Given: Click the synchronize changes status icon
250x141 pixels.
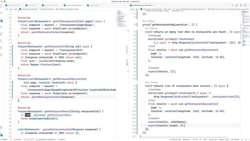Looking at the screenshot, I should coord(11,139).
